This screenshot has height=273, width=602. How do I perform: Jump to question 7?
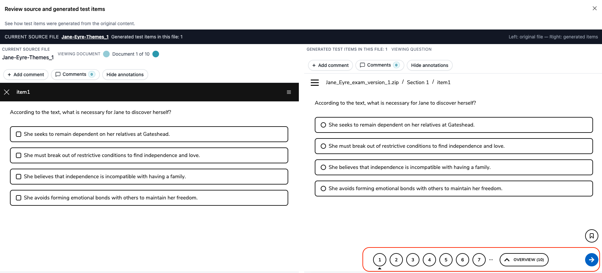coord(479,260)
